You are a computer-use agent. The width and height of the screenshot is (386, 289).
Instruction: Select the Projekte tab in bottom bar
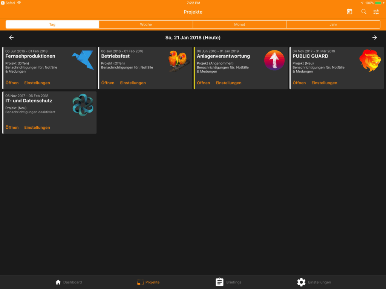(149, 282)
